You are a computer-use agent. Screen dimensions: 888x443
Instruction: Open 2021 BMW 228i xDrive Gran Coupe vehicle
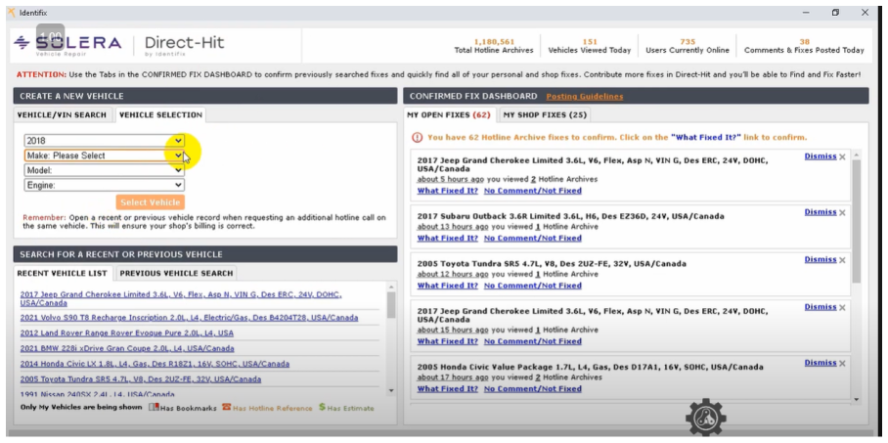127,348
